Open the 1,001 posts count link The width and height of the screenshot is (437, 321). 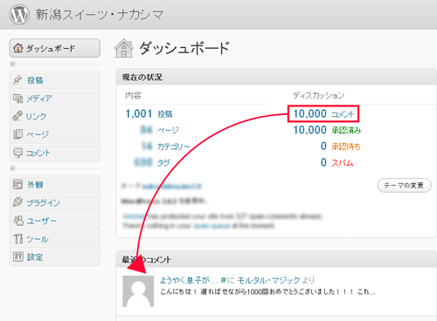click(x=139, y=113)
